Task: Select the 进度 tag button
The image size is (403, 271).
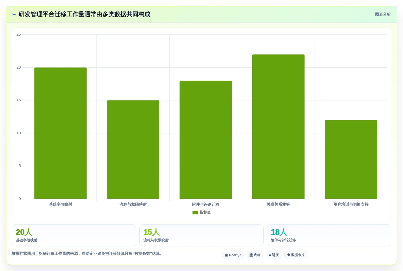Action: [274, 255]
